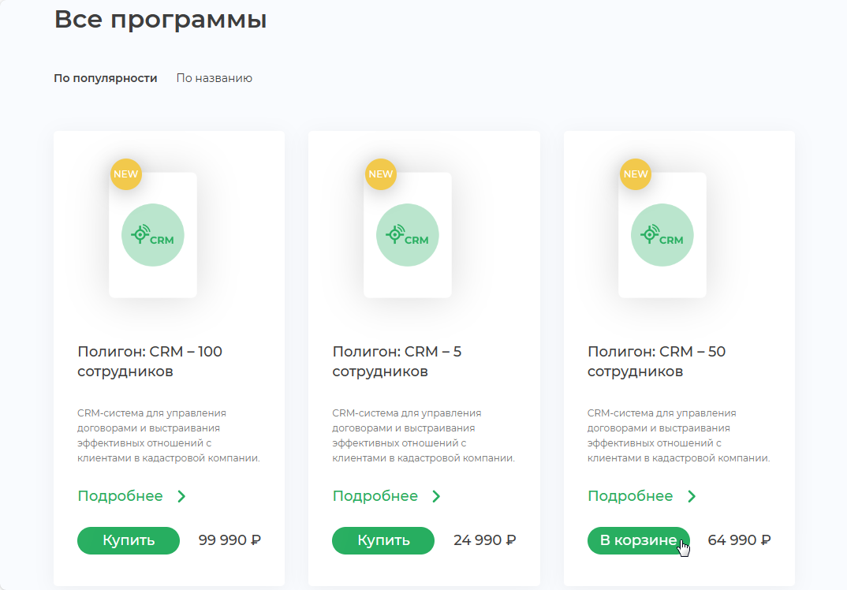This screenshot has width=847, height=590.
Task: Buy Полигон: CRM – 100 сотрудников with Купить
Action: 129,540
